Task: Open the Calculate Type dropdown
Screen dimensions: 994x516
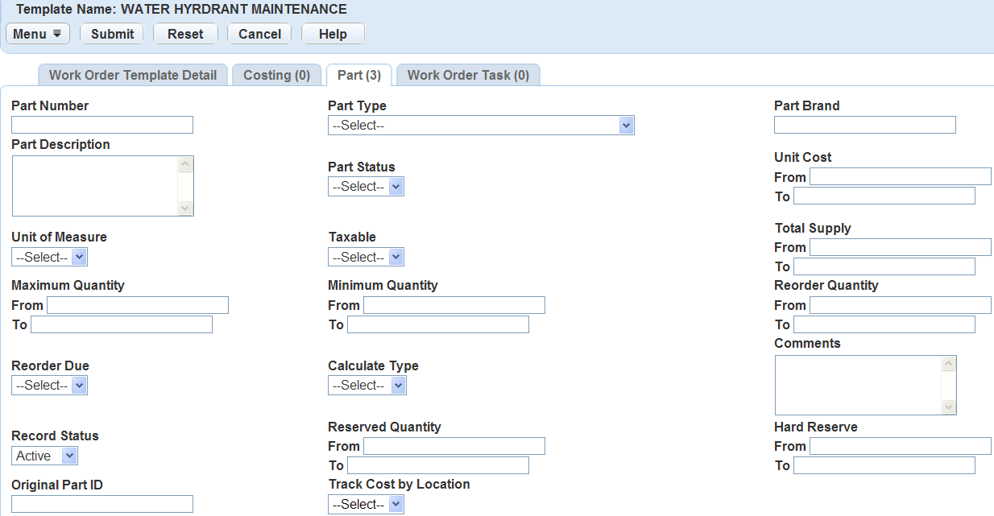Action: tap(367, 386)
